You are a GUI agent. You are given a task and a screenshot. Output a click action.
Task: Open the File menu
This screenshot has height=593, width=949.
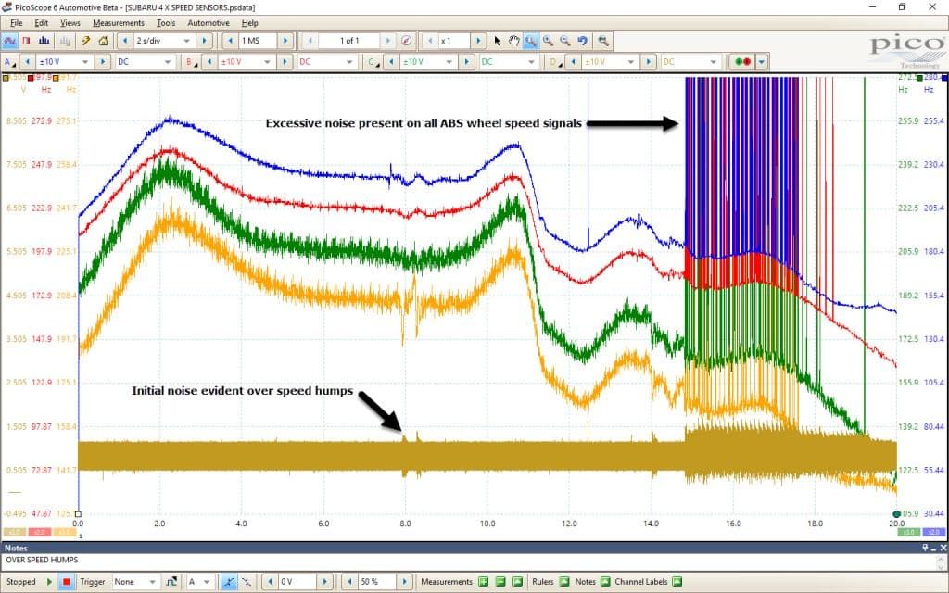17,23
